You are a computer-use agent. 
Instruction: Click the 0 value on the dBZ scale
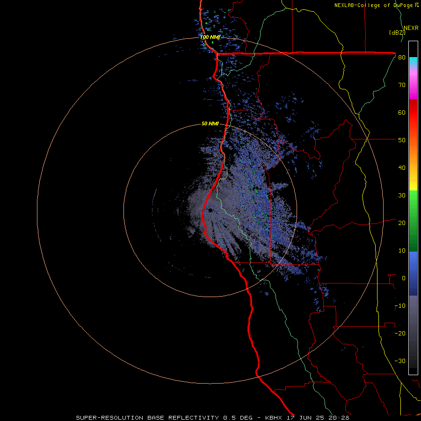[404, 278]
